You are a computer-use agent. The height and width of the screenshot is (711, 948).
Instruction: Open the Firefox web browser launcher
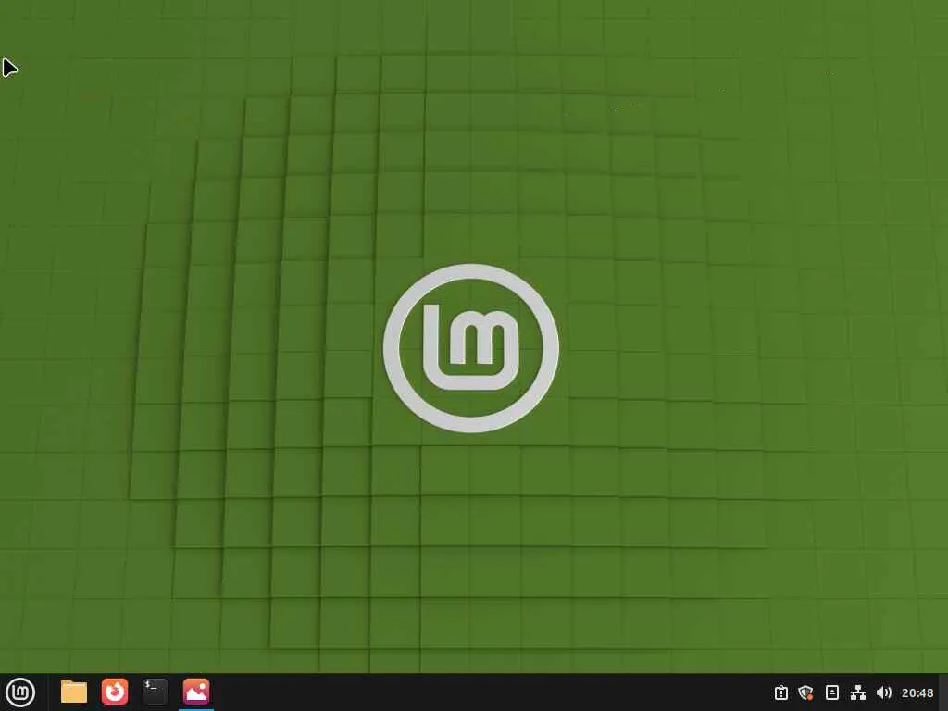tap(114, 692)
